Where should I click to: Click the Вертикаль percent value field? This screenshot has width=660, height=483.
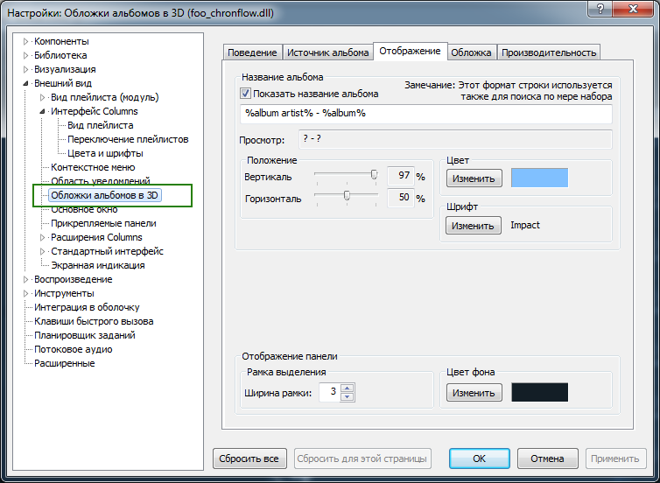[401, 176]
